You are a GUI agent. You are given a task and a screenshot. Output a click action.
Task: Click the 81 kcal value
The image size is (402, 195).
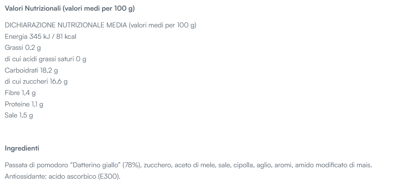tap(66, 37)
